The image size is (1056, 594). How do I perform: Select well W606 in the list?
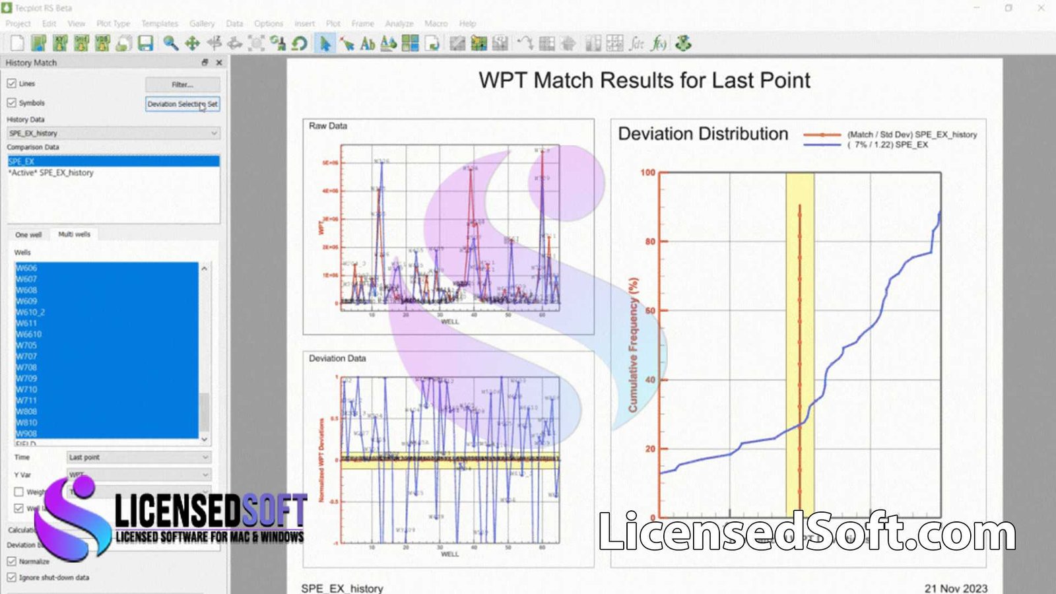(x=106, y=268)
